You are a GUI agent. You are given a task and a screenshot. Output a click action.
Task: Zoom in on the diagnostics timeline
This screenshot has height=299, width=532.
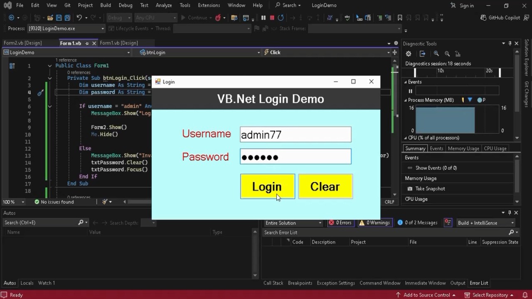click(x=436, y=54)
